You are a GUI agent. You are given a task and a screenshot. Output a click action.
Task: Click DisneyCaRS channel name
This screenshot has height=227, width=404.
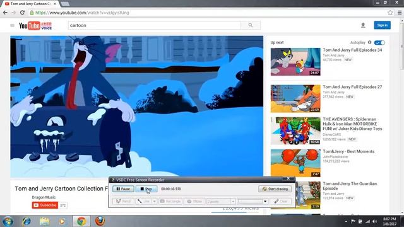(x=331, y=134)
